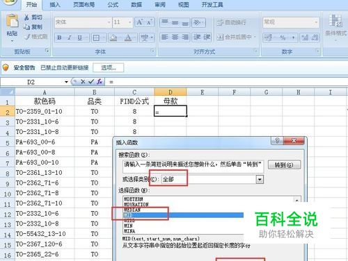Click Merge and Center (合并后居中)
Viewport: 348px width, 261px height.
[235, 37]
